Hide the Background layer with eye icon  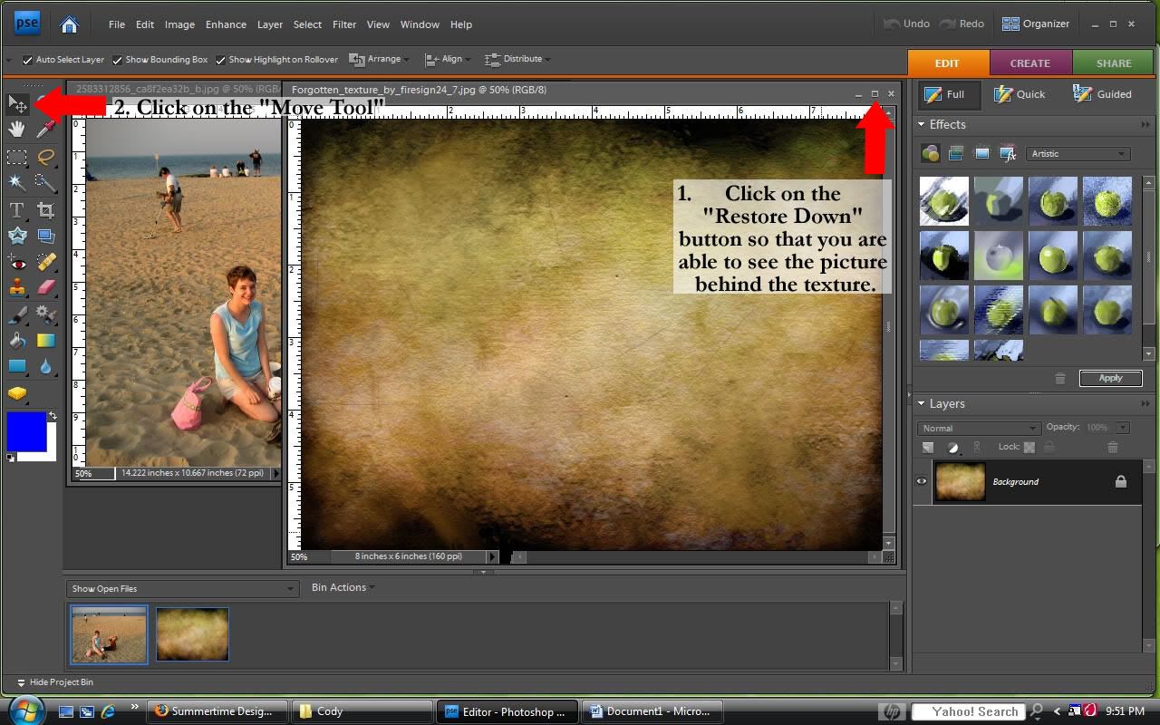[922, 481]
